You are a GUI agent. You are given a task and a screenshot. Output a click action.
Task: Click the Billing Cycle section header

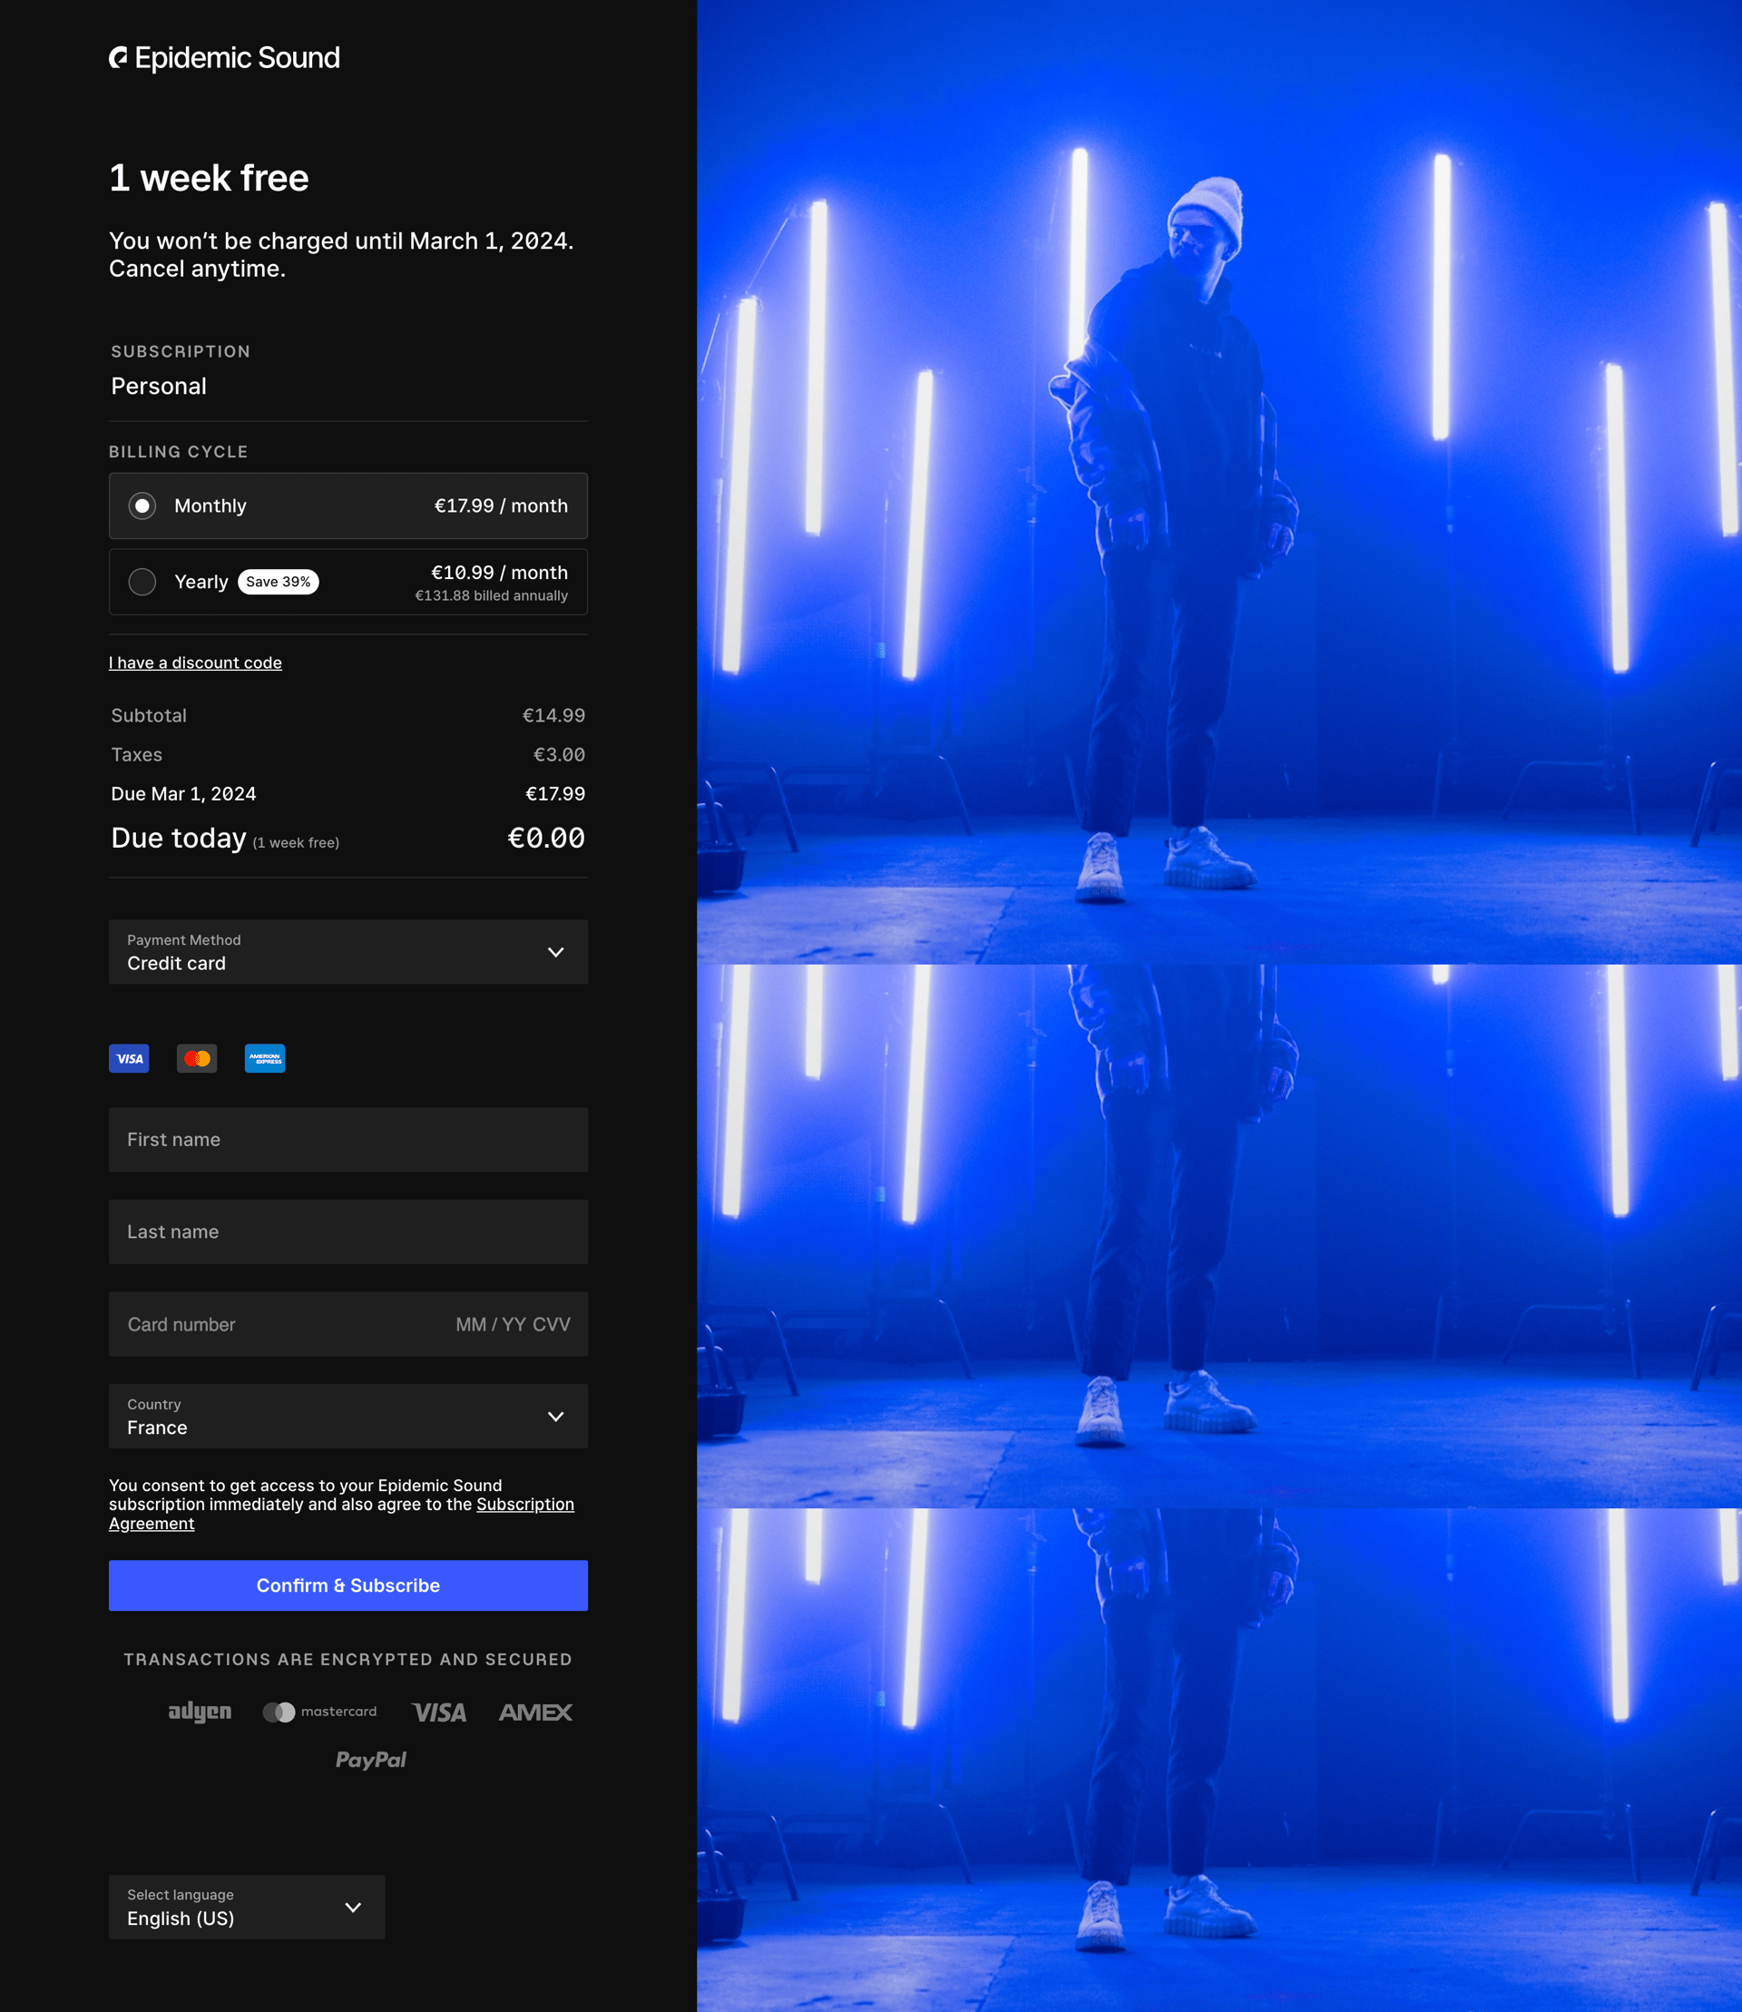[179, 451]
